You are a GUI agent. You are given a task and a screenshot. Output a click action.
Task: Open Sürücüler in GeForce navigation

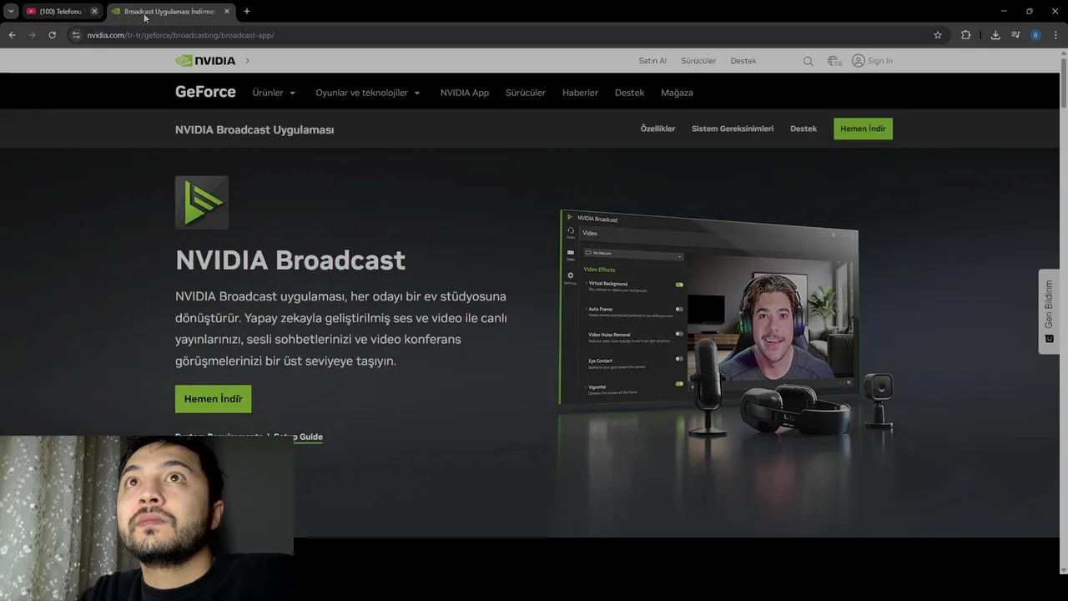click(526, 93)
